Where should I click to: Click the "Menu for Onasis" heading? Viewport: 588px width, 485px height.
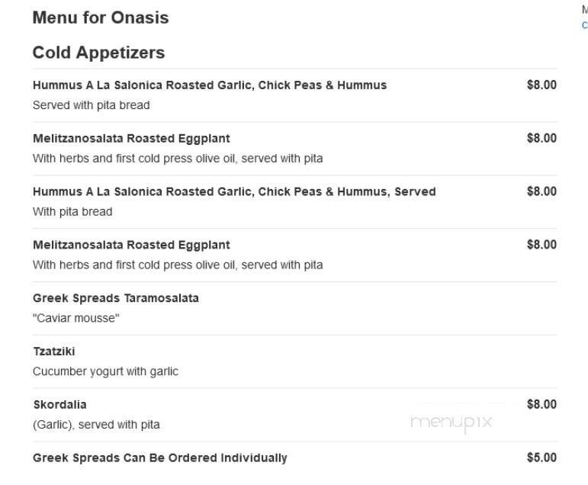click(x=101, y=18)
